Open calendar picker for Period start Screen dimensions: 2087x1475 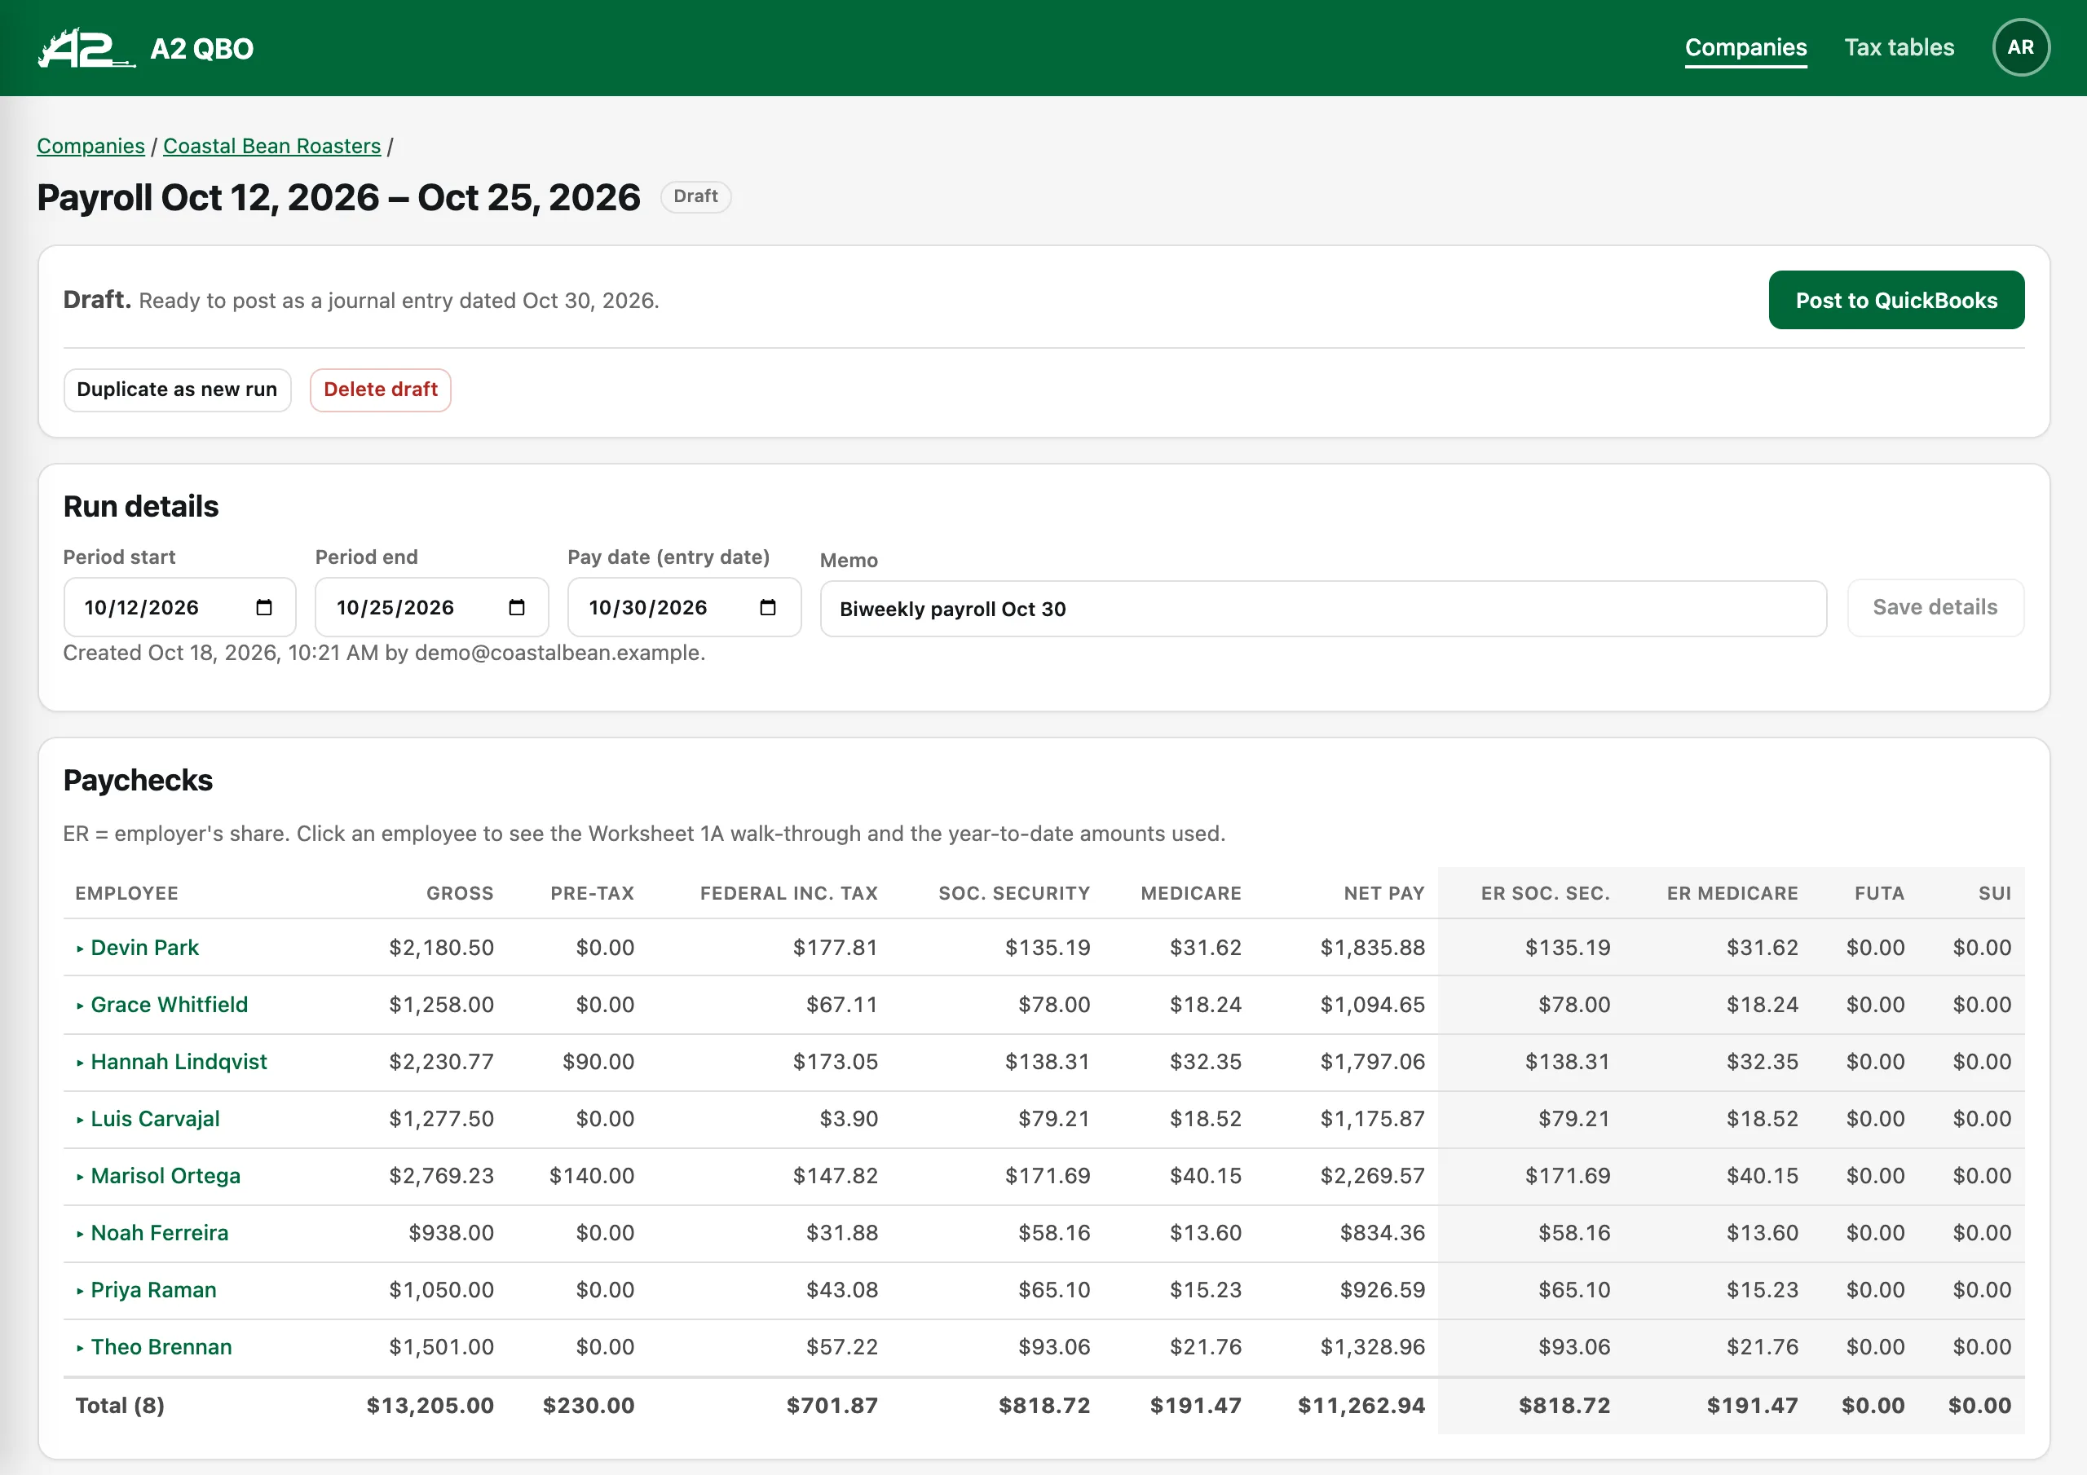pyautogui.click(x=264, y=607)
